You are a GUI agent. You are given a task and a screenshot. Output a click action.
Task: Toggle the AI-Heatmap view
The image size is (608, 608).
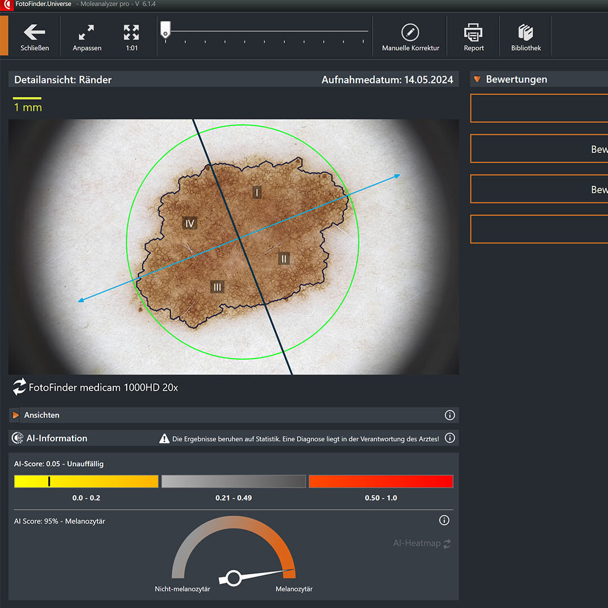(422, 544)
